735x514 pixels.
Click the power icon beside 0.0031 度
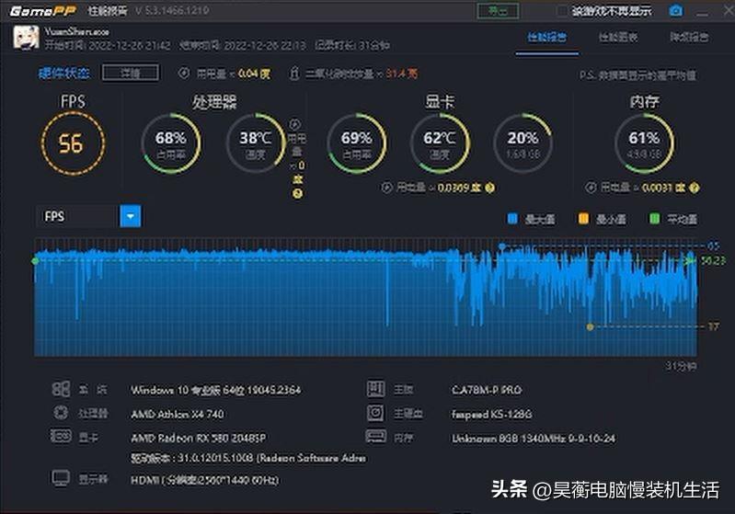tap(591, 188)
